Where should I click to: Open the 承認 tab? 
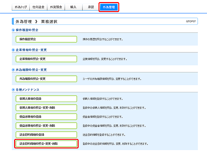point(91,7)
